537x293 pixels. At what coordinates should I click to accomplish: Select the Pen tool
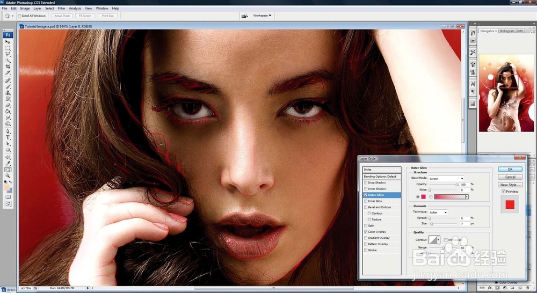pos(8,131)
